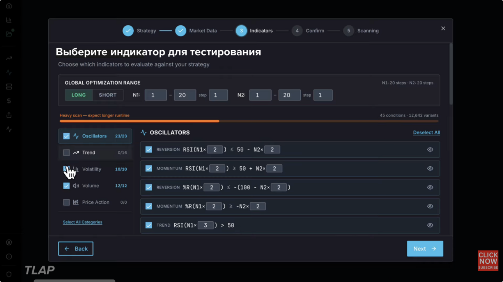This screenshot has width=503, height=282.
Task: Click the upload share icon in the sidebar
Action: point(9,115)
